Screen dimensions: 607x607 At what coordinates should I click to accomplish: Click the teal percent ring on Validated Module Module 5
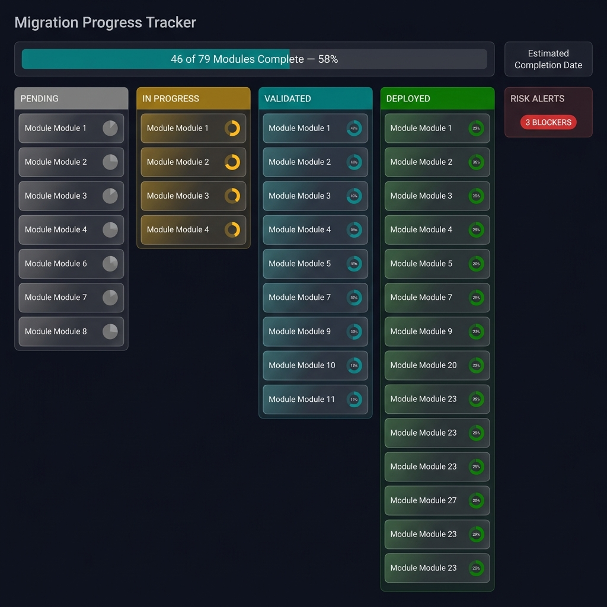(x=354, y=264)
